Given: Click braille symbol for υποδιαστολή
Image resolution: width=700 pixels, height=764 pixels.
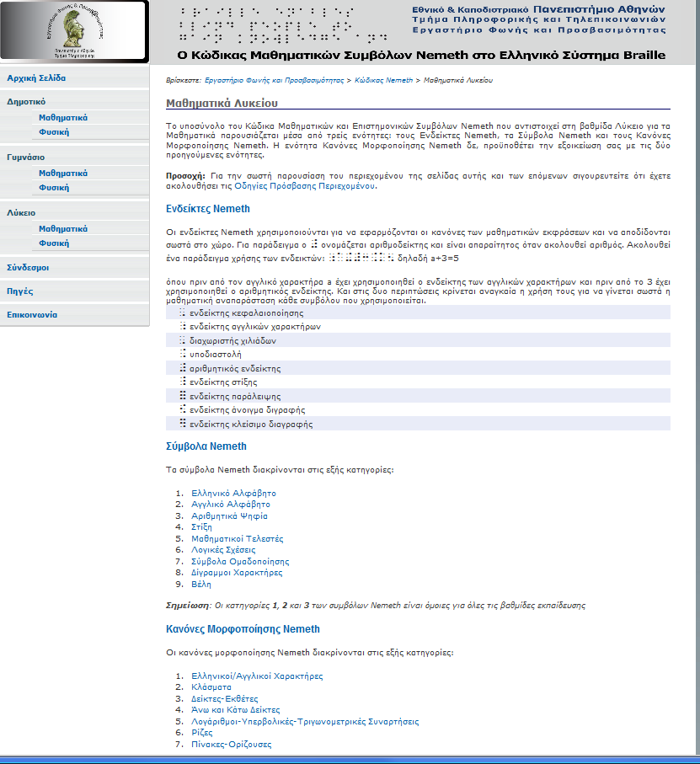Looking at the screenshot, I should tap(182, 355).
